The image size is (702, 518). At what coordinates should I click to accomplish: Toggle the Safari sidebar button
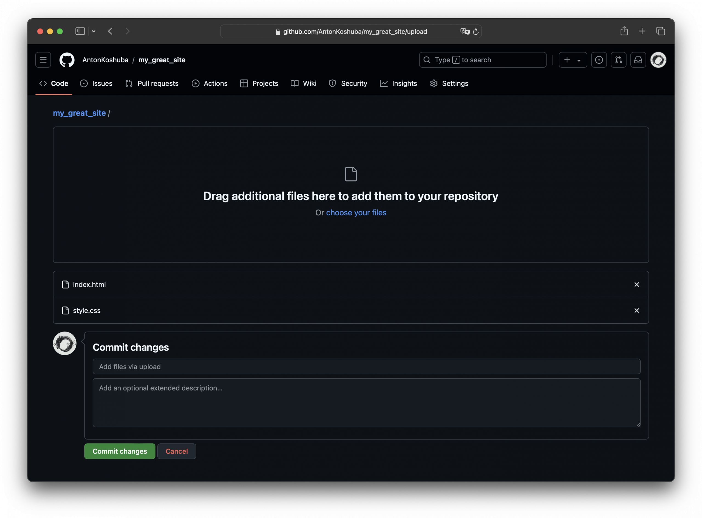[x=80, y=31]
